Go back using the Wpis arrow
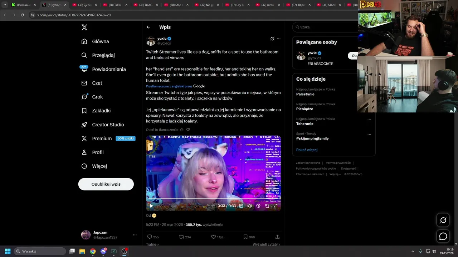Viewport: 458px width, 257px height. click(x=148, y=27)
